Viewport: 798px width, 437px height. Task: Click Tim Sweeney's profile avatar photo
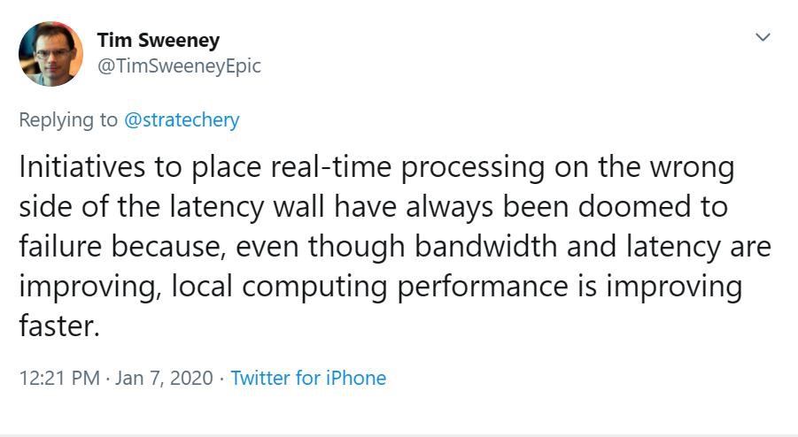51,54
